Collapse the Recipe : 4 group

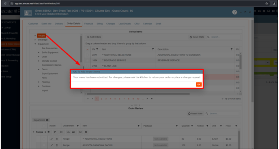pyautogui.click(x=33, y=132)
